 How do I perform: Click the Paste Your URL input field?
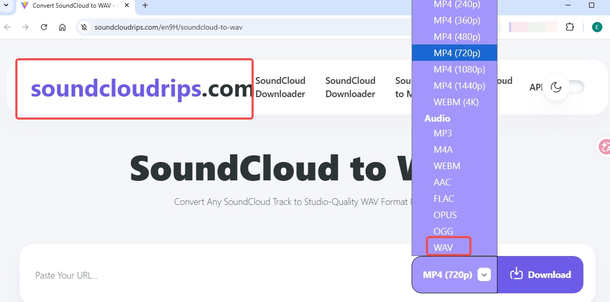153,275
